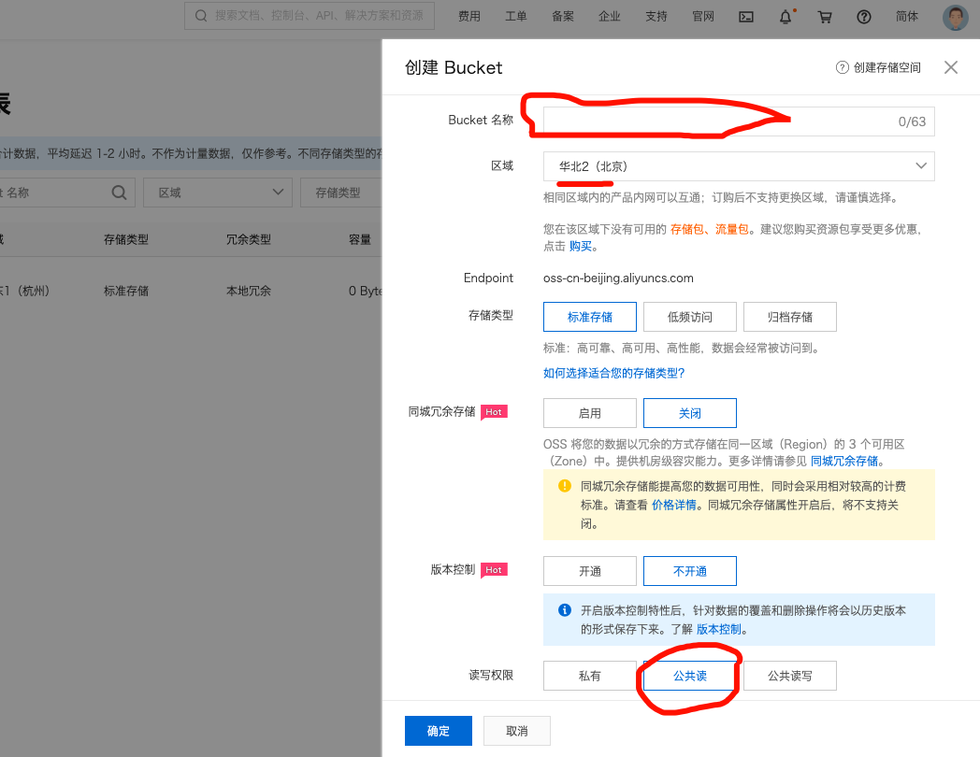The width and height of the screenshot is (980, 757).
Task: Open the 工单 menu in top bar
Action: 516,16
